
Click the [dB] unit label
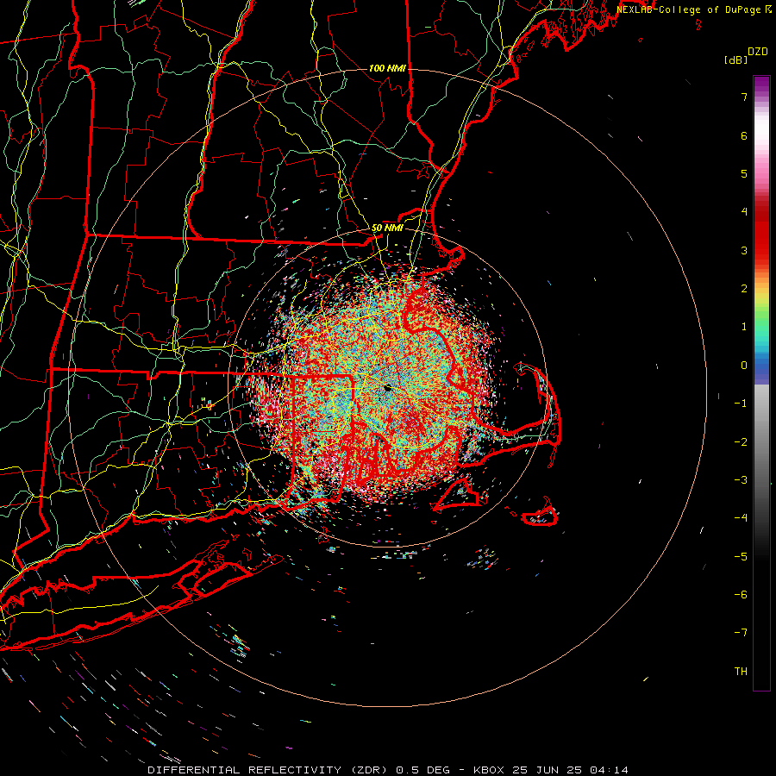pyautogui.click(x=735, y=59)
